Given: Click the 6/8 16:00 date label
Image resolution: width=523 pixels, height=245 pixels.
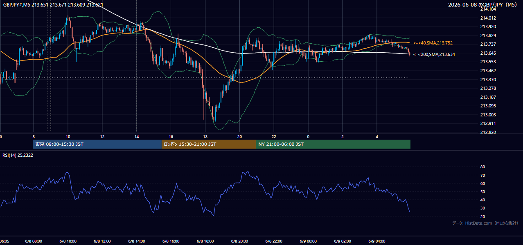Looking at the screenshot, I should coord(171,241).
